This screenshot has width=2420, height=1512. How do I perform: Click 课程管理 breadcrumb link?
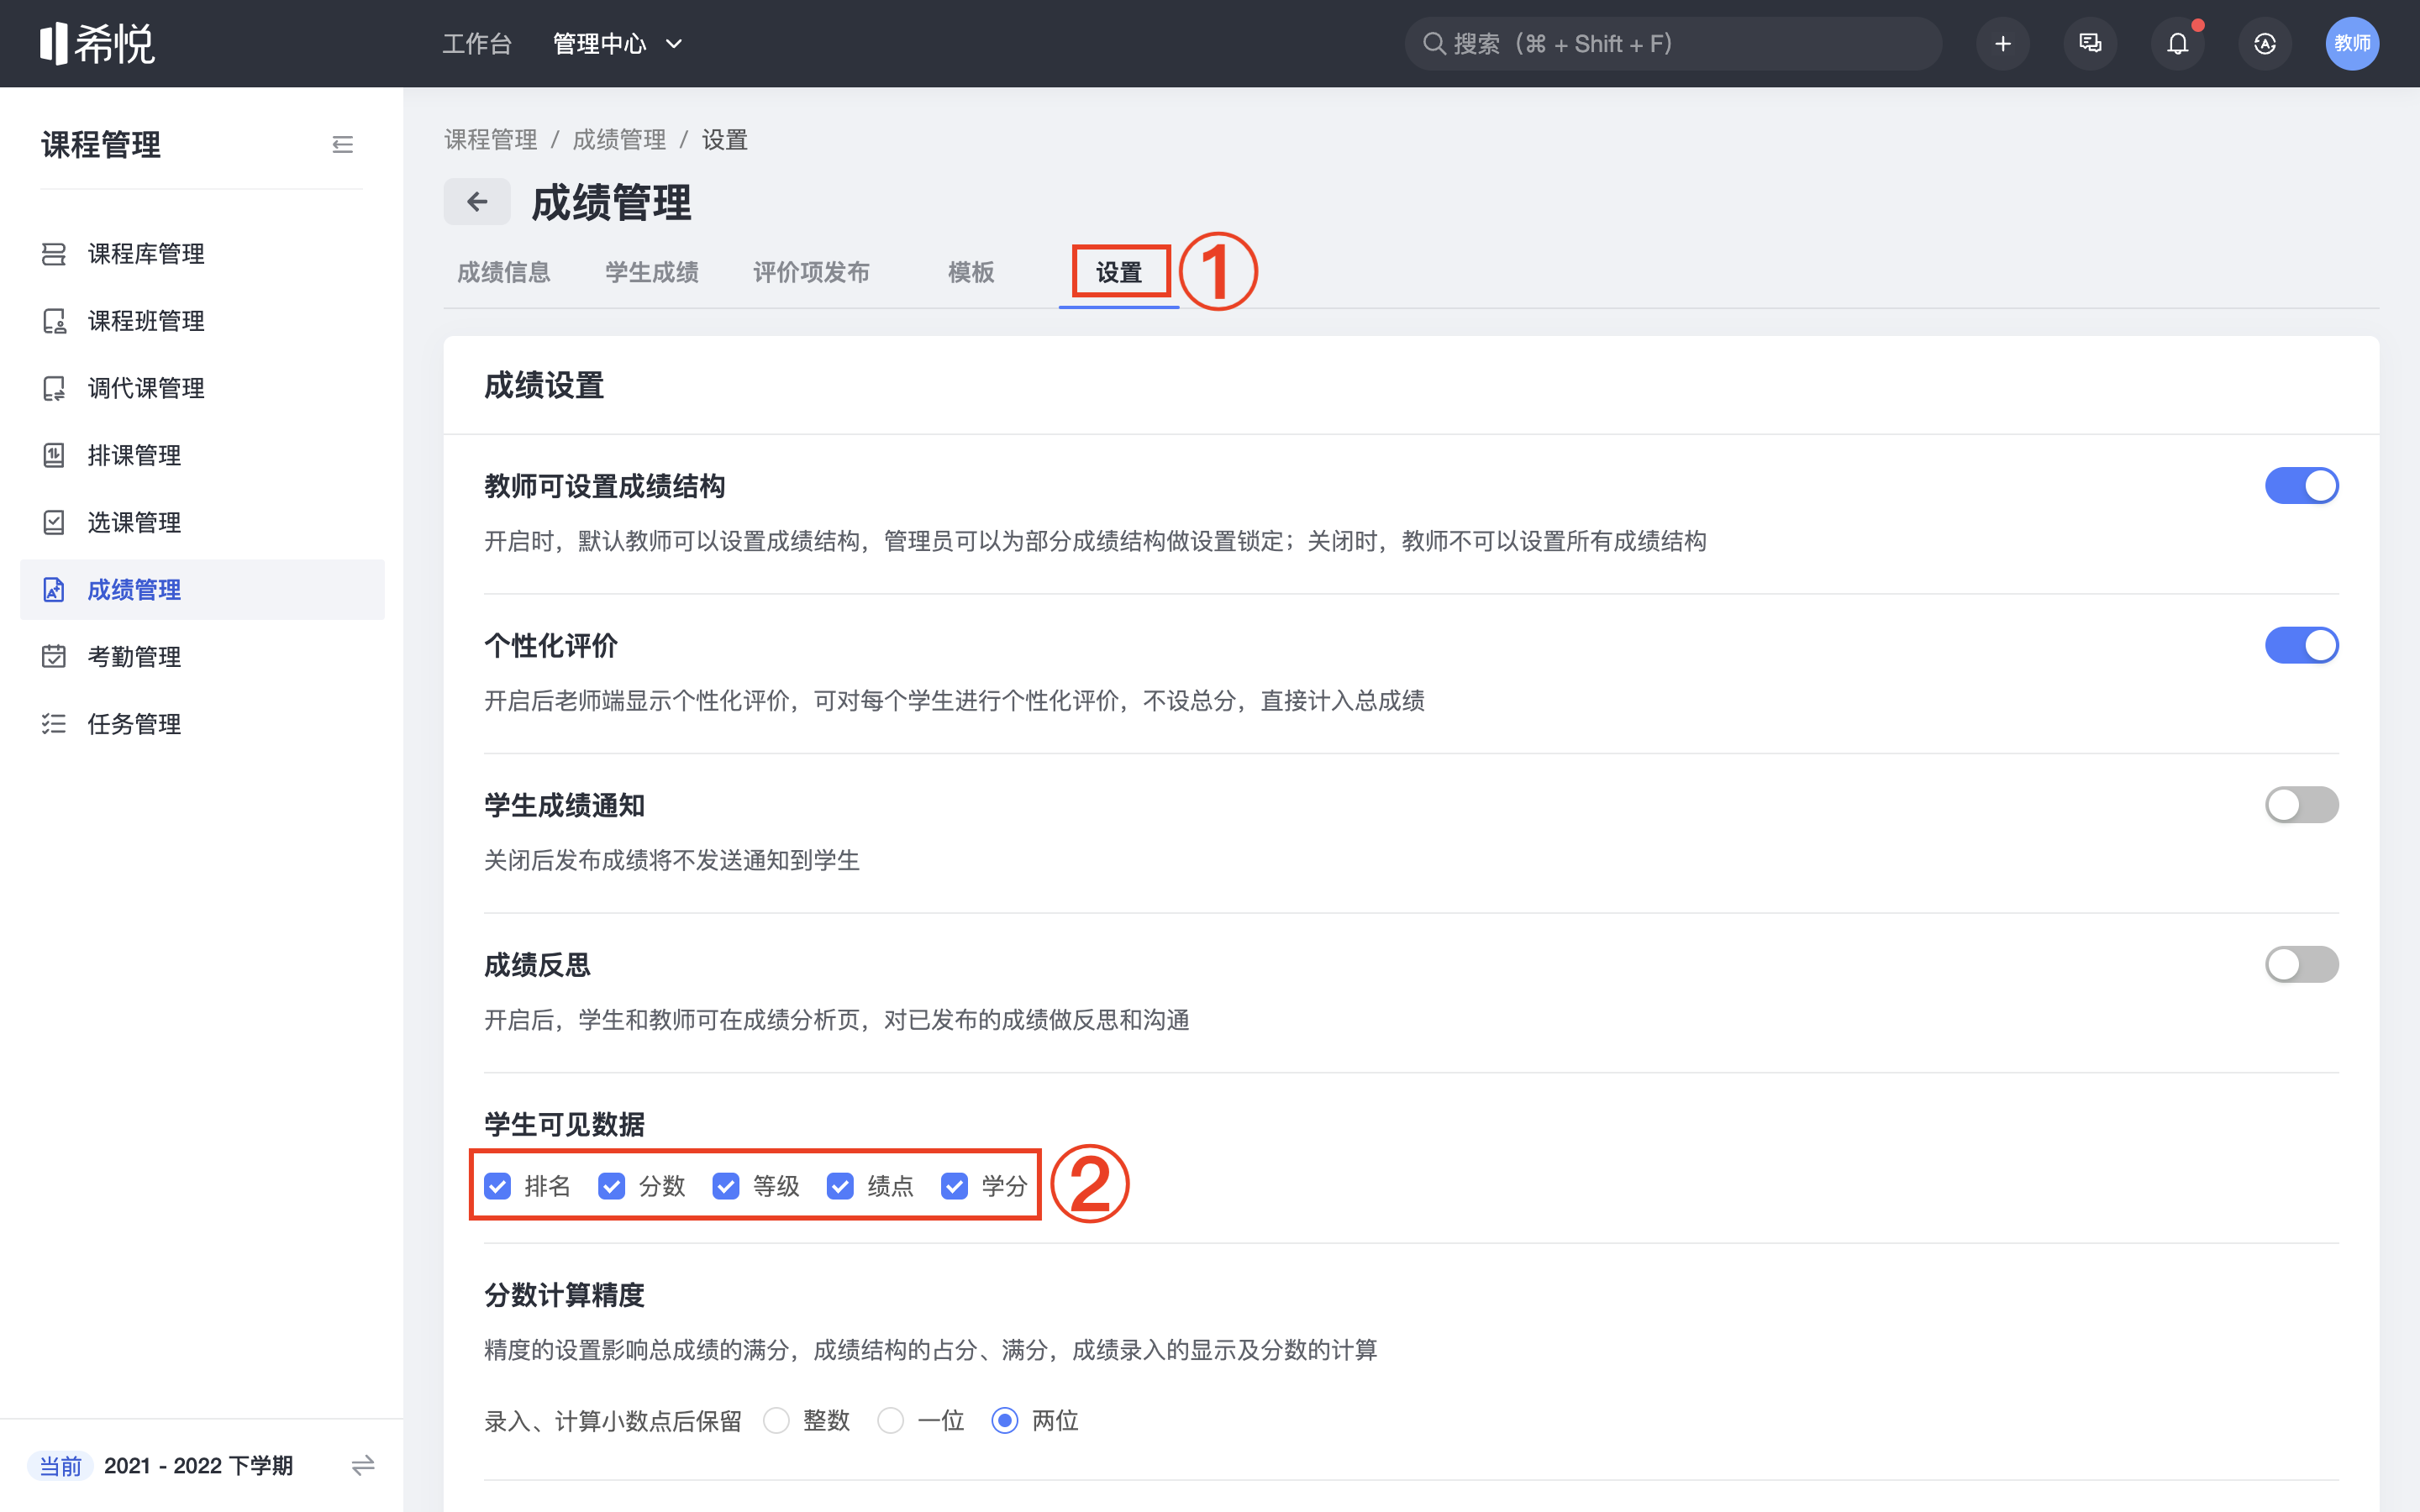coord(491,140)
